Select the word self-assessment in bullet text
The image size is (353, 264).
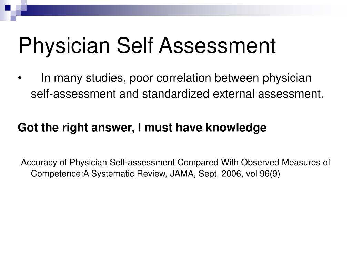73,94
